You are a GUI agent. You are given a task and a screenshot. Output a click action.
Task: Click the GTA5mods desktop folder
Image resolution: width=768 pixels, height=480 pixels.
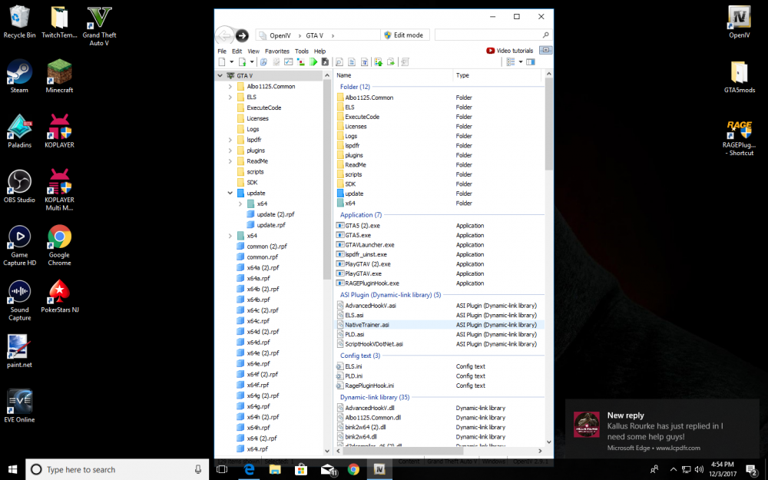[739, 76]
